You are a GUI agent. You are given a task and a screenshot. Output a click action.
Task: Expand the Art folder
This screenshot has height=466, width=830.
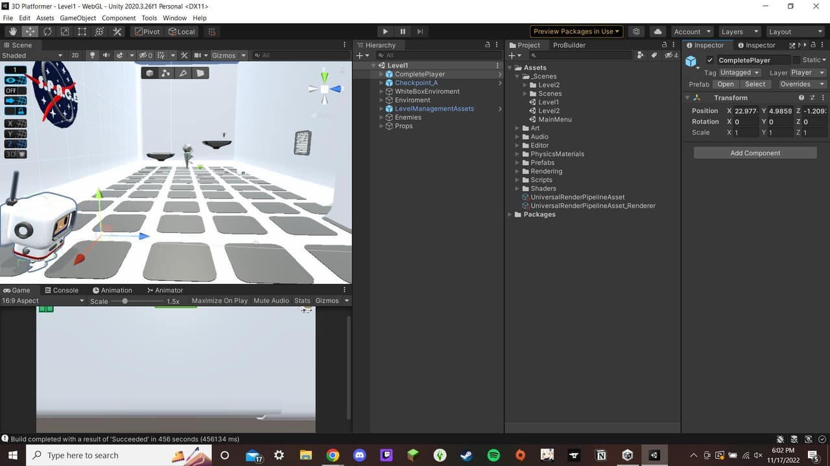pos(517,128)
